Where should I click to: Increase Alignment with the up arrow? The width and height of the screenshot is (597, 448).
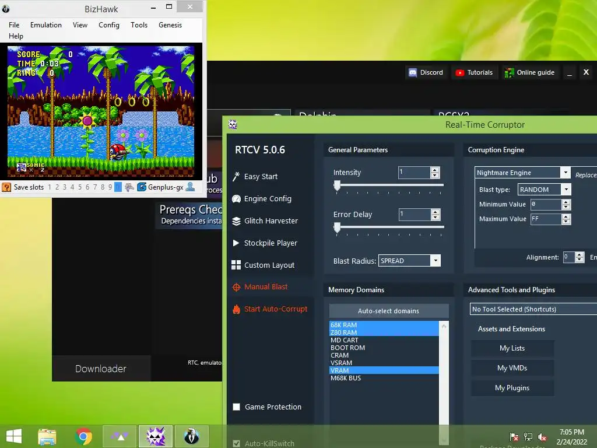[580, 254]
